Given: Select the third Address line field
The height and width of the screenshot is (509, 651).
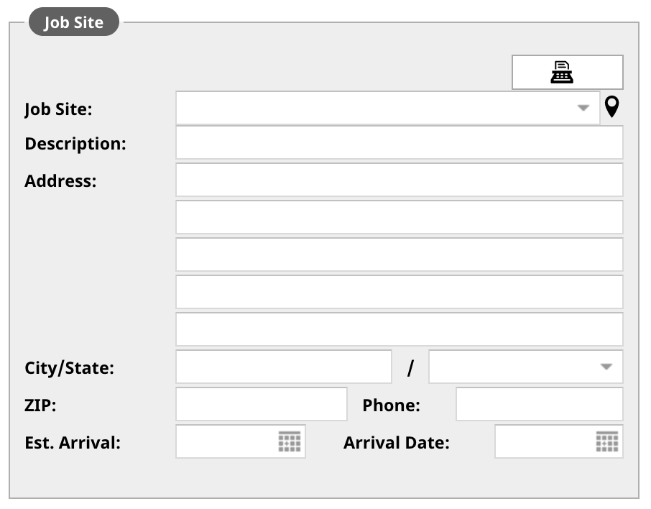Looking at the screenshot, I should tap(400, 254).
